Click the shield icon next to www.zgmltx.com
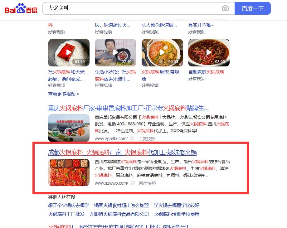Image resolution: width=287 pixels, height=228 pixels. (132, 138)
